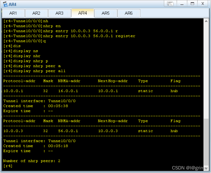Click the AR4 title bar text
The height and width of the screenshot is (173, 211).
pos(12,4)
